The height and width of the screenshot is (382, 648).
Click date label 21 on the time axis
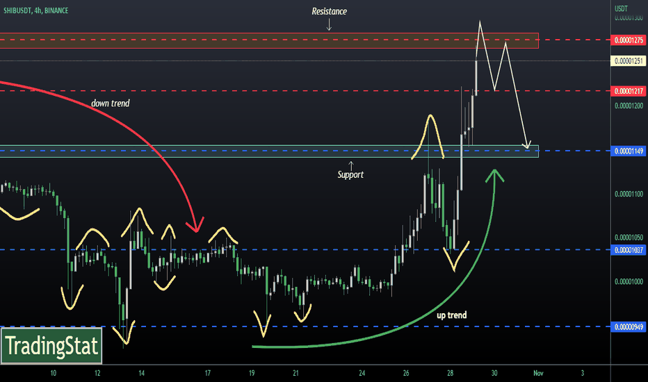(296, 373)
